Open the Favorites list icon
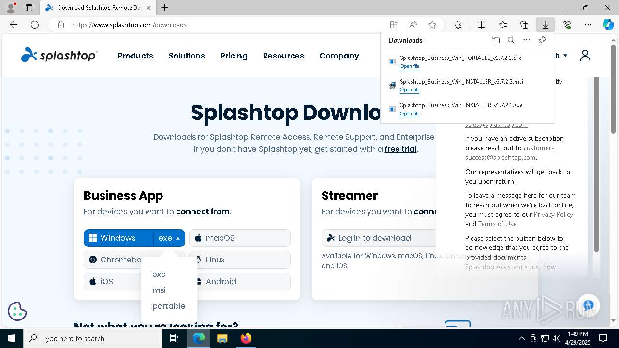Viewport: 619px width, 348px height. 503,25
